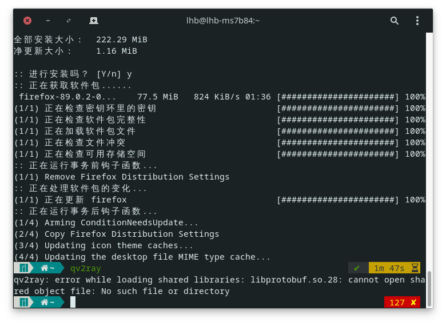
Task: Click the upper scrollbar track area
Action: point(429,143)
